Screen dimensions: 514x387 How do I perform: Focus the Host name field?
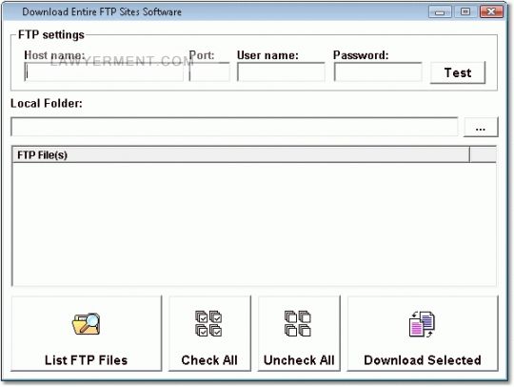104,71
